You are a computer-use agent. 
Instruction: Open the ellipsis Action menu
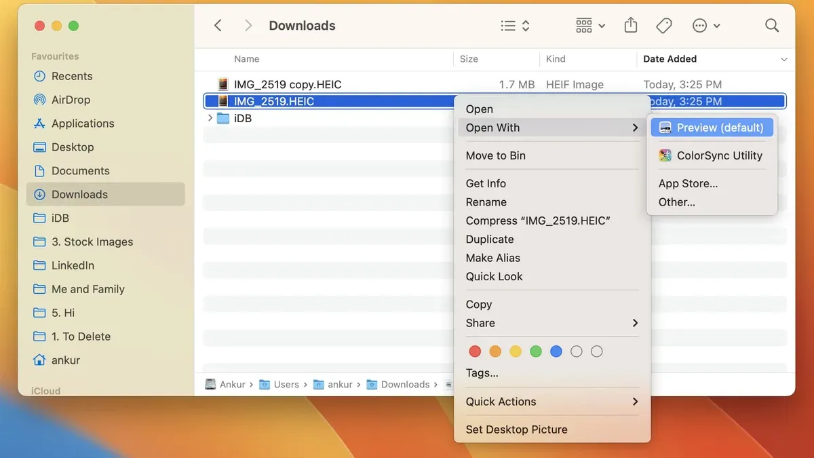click(706, 26)
